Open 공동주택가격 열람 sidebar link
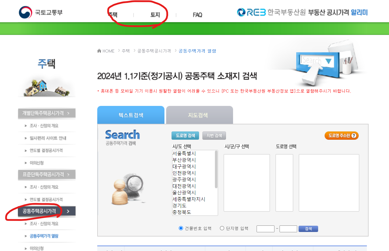Screen dimensions: 389x251 (x=44, y=236)
